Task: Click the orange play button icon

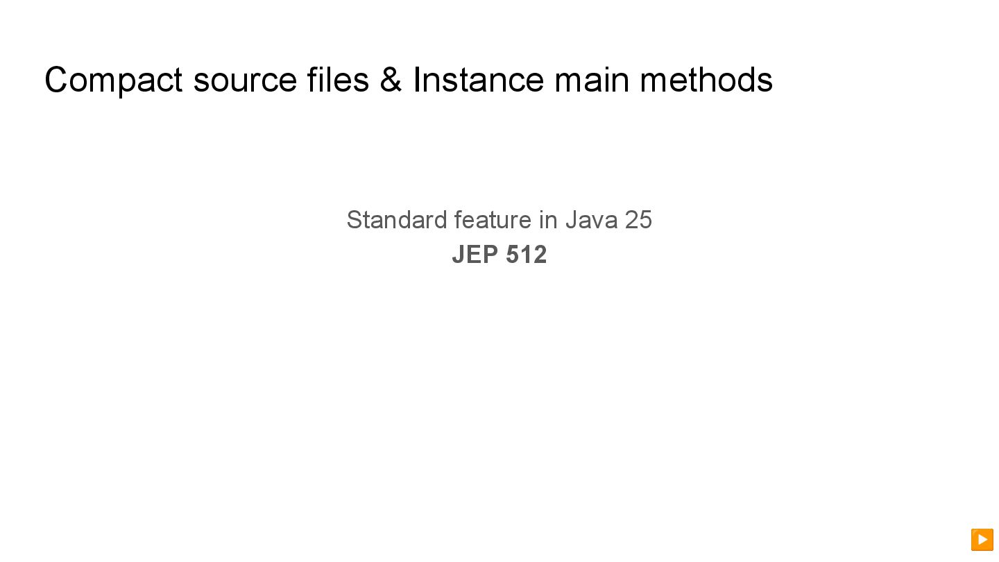Action: [x=982, y=539]
